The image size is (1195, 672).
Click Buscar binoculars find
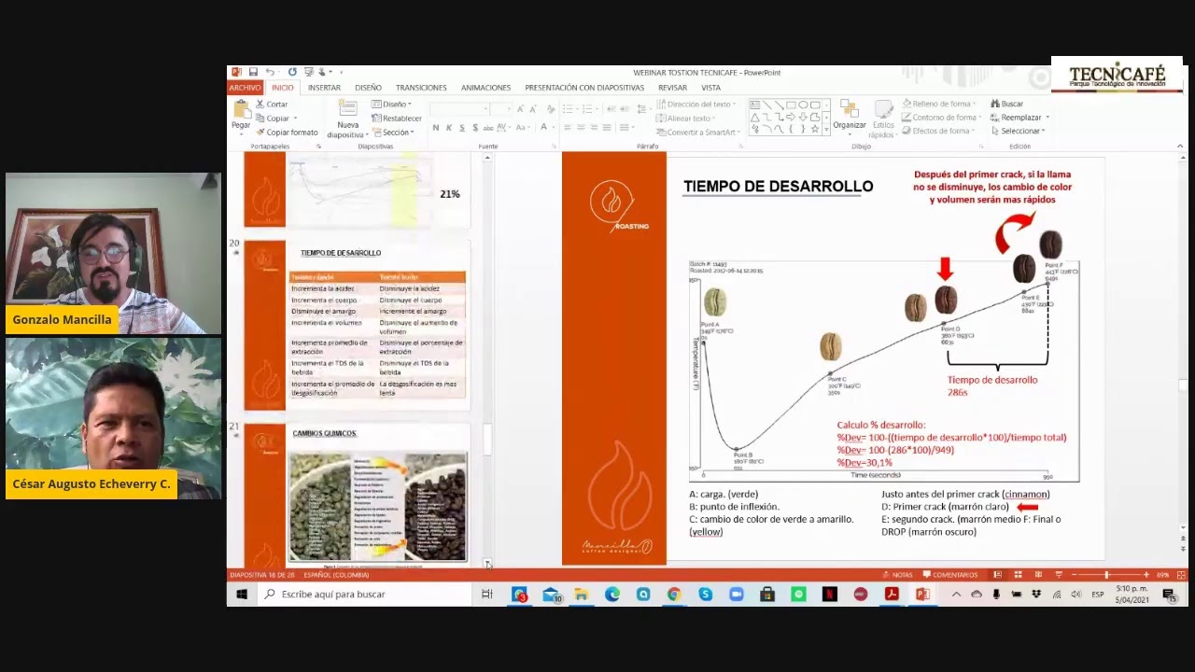coord(1007,104)
